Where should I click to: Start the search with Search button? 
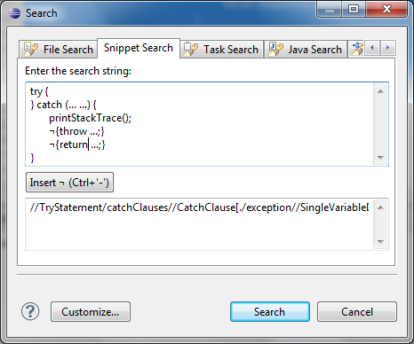[270, 312]
